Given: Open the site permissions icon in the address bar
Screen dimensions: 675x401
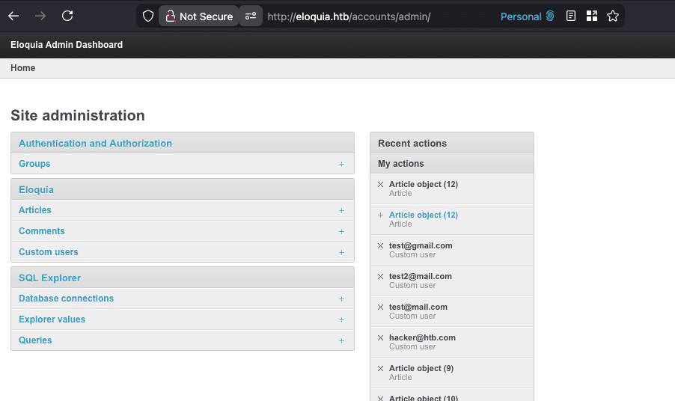Looking at the screenshot, I should coord(251,16).
